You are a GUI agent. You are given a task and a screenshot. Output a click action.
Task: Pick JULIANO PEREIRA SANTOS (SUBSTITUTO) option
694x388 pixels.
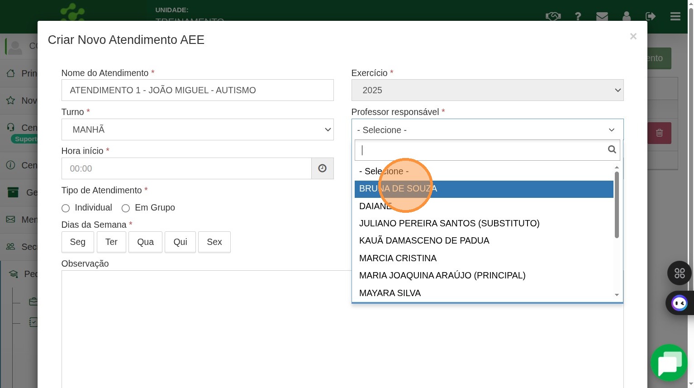[449, 223]
